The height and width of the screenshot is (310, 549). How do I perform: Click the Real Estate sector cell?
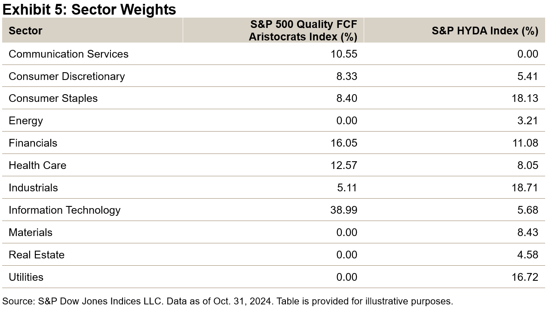37,255
